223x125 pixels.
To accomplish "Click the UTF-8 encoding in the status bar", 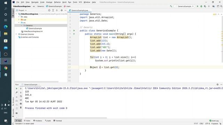I will [207, 124].
